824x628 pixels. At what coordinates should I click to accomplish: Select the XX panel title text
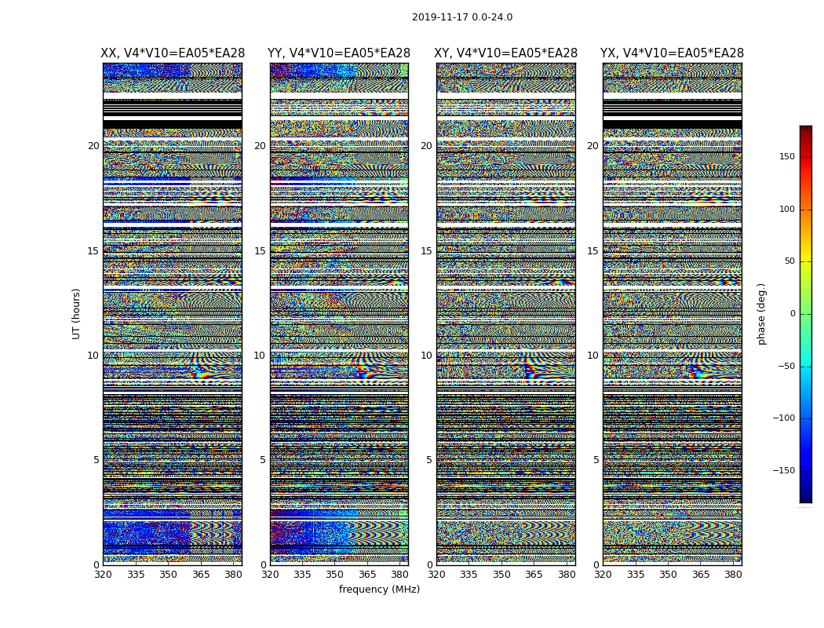pos(173,53)
